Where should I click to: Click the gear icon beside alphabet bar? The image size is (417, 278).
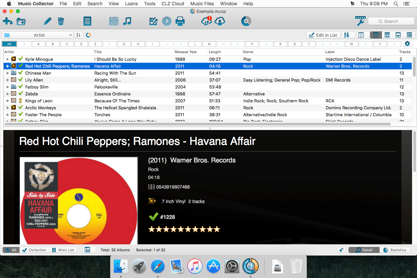tap(407, 44)
